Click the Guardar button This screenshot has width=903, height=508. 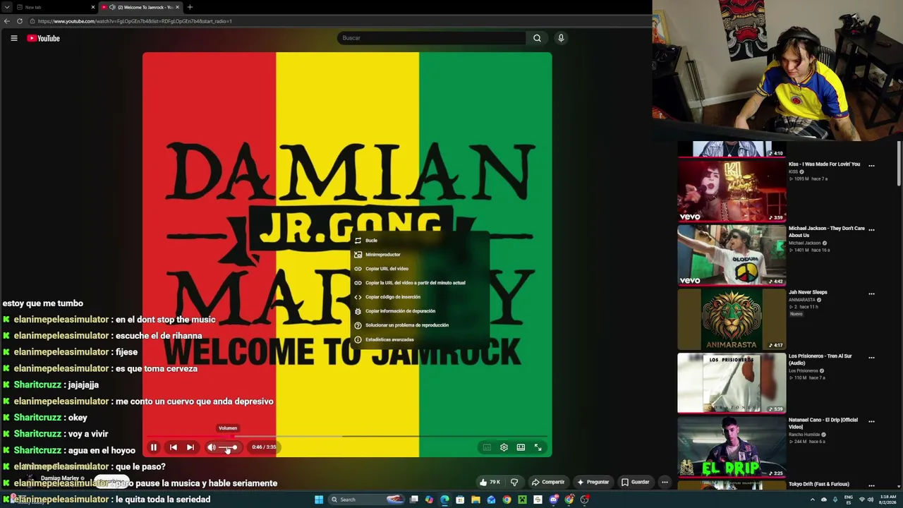pos(635,483)
